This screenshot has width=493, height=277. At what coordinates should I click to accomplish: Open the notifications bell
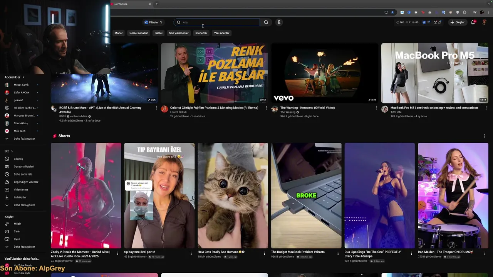pos(473,22)
